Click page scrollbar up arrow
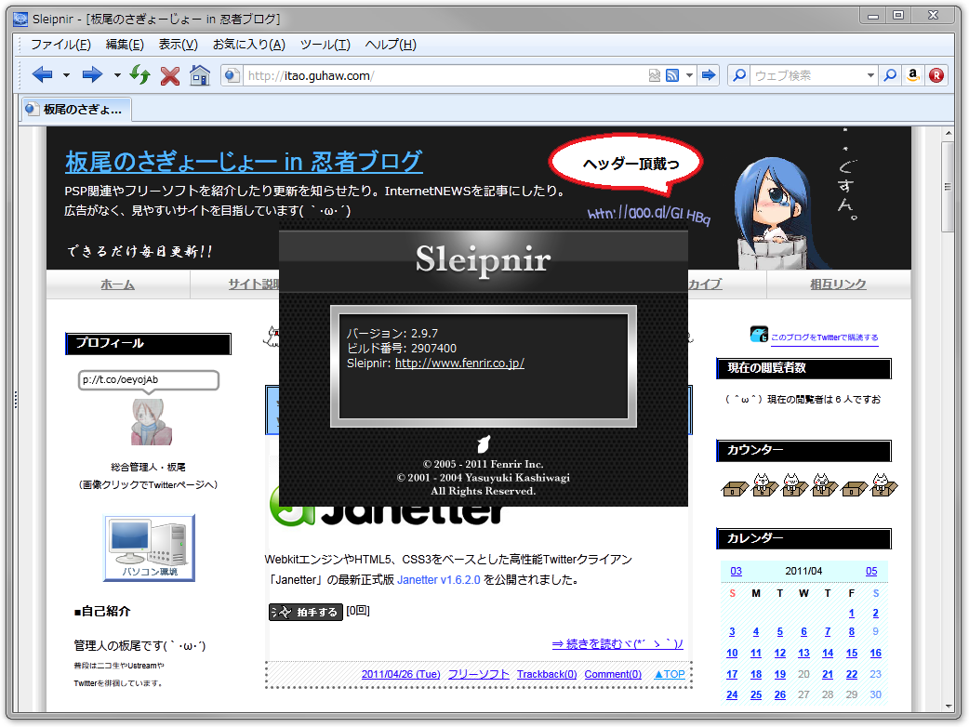 (948, 134)
